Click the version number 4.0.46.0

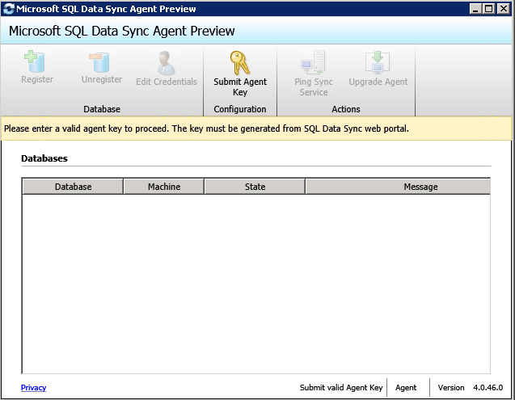(488, 388)
